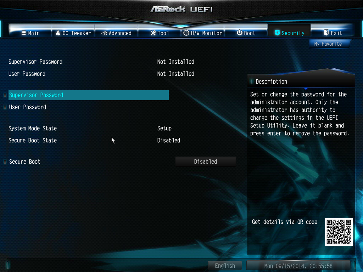The image size is (363, 272).
Task: Click the Disabled value of Secure Boot State
Action: pos(168,140)
